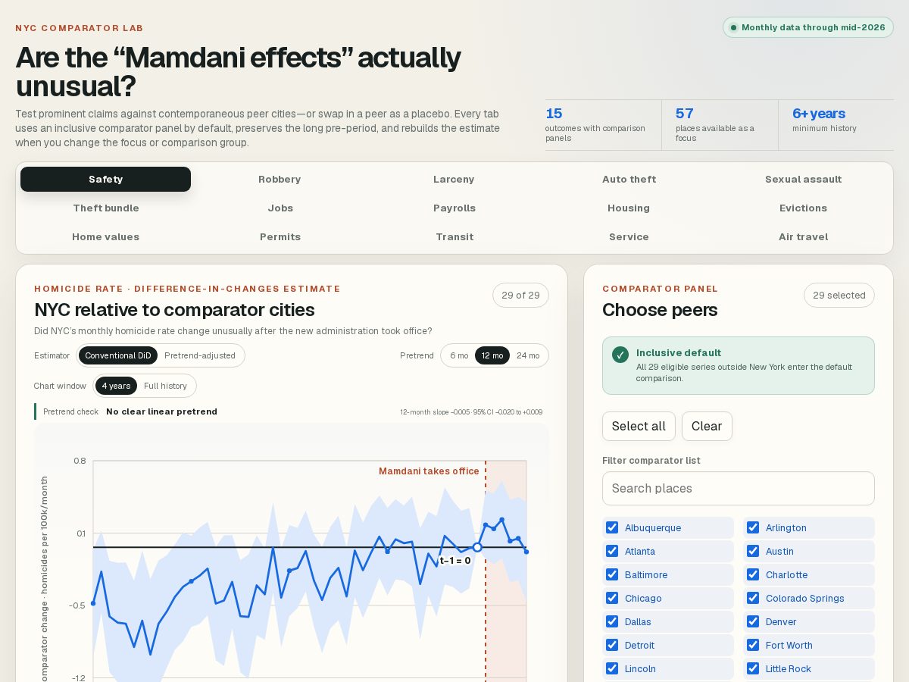Open the Safety tab

click(x=105, y=180)
